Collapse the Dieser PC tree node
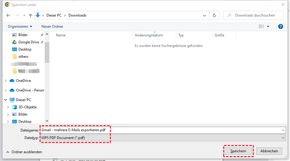290x161 pixels. pos(5,100)
